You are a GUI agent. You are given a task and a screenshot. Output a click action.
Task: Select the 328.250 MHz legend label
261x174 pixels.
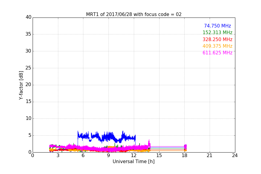click(217, 39)
